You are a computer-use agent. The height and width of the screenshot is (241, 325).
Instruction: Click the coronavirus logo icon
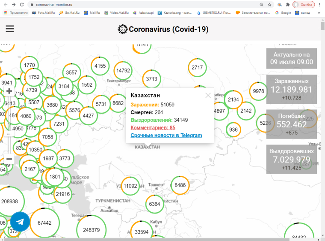pyautogui.click(x=123, y=29)
